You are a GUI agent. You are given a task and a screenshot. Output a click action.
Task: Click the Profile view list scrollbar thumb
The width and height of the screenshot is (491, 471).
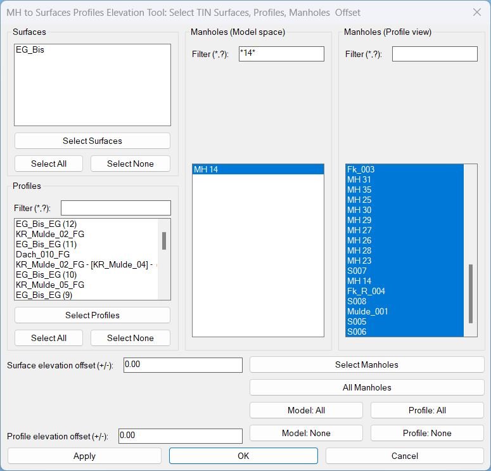point(470,294)
